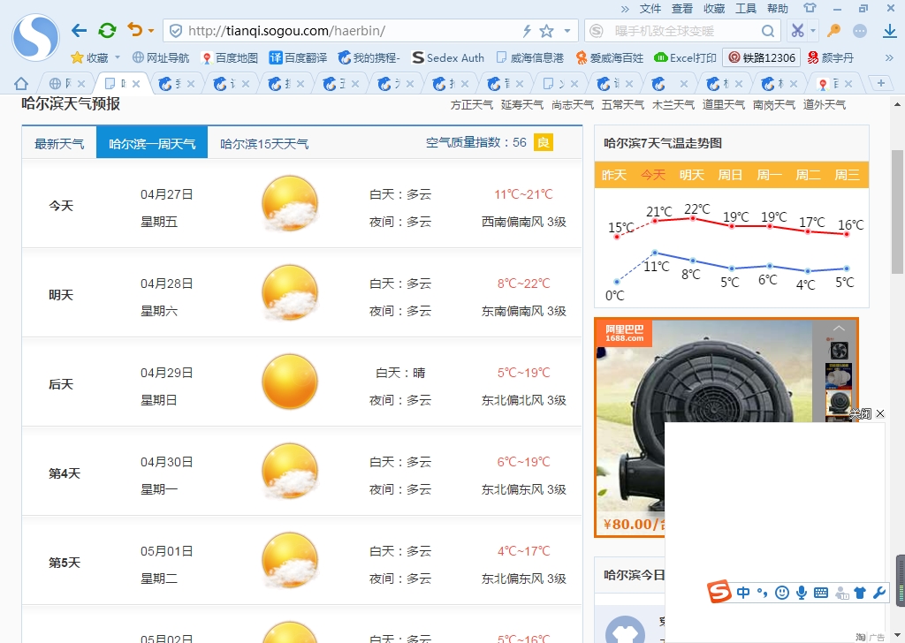Screen dimensions: 905x643
Task: Expand the 收藏 favorites dropdown arrow
Action: (x=118, y=57)
